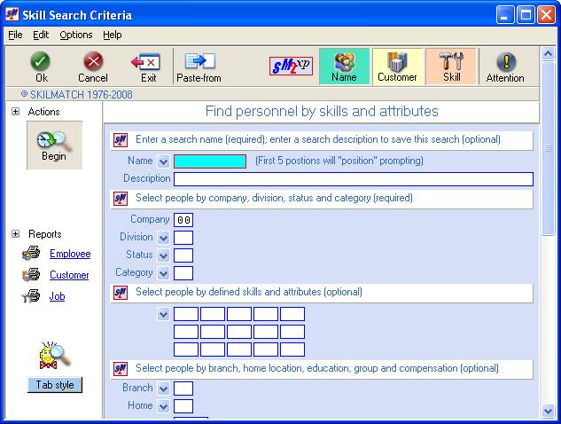Click the cyan search Name field
Screen dimensions: 561x424
210,161
